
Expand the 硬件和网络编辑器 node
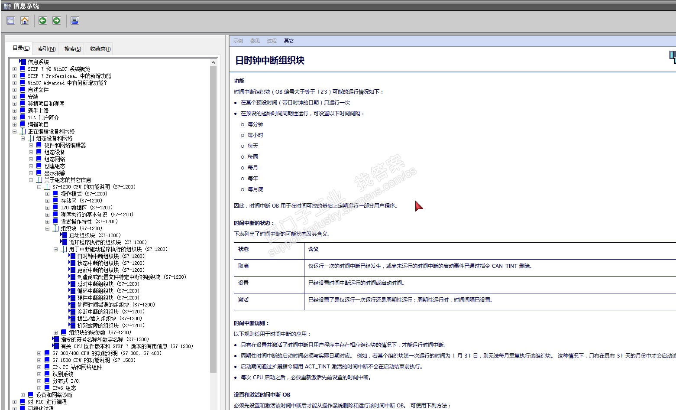pyautogui.click(x=31, y=145)
